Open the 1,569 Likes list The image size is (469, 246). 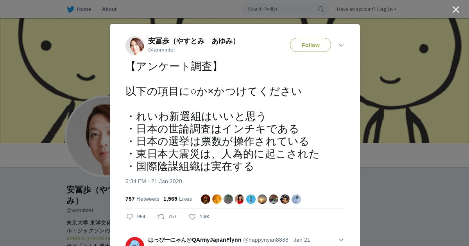177,199
